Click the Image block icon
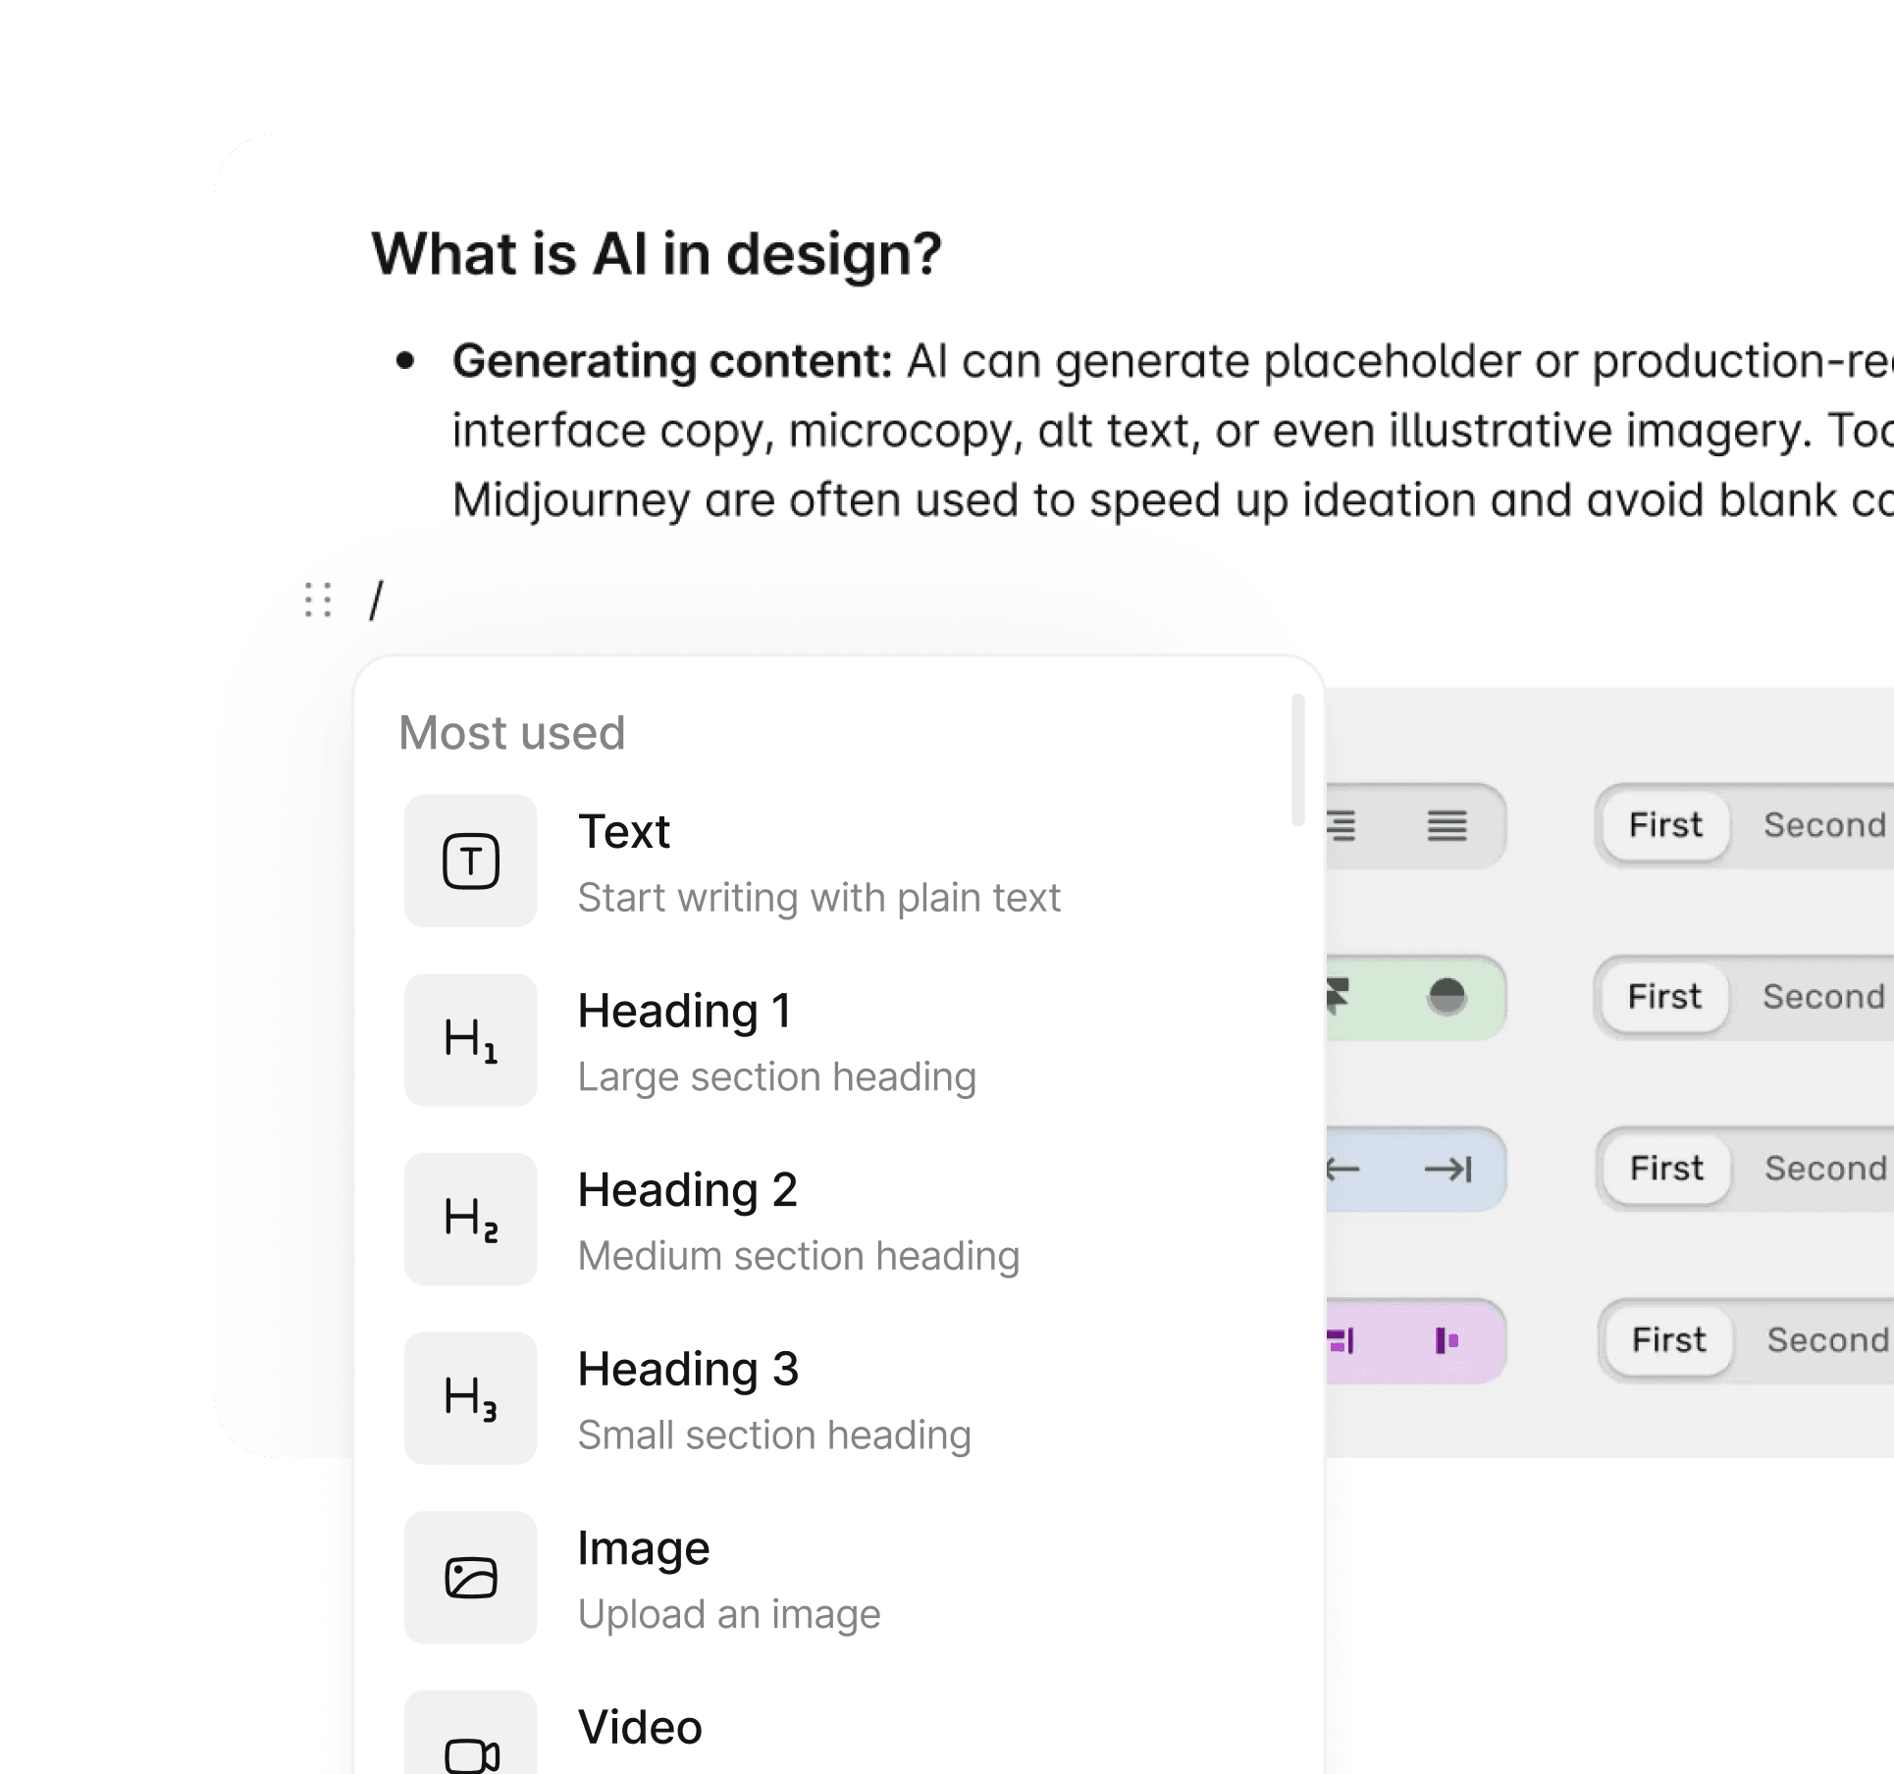 point(470,1578)
